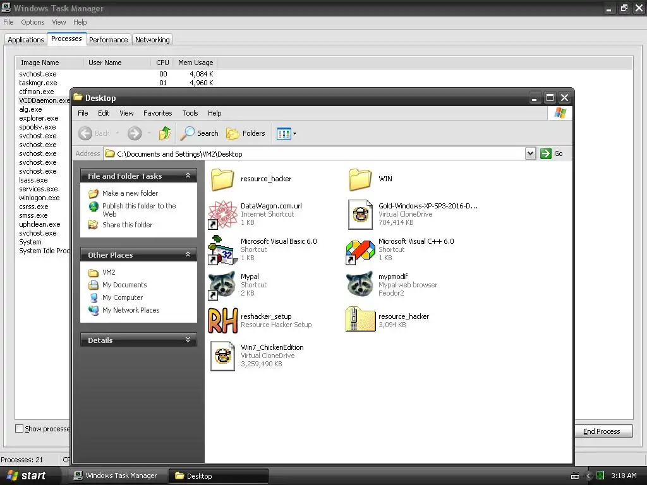Viewport: 647px width, 485px height.
Task: Sort processes by Image Name column
Action: (x=49, y=63)
